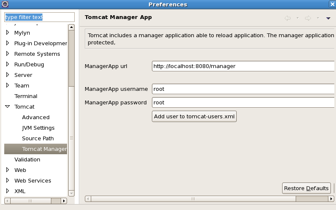Click the Tomcat Manager App page heading
The image size is (336, 210).
pos(118,17)
